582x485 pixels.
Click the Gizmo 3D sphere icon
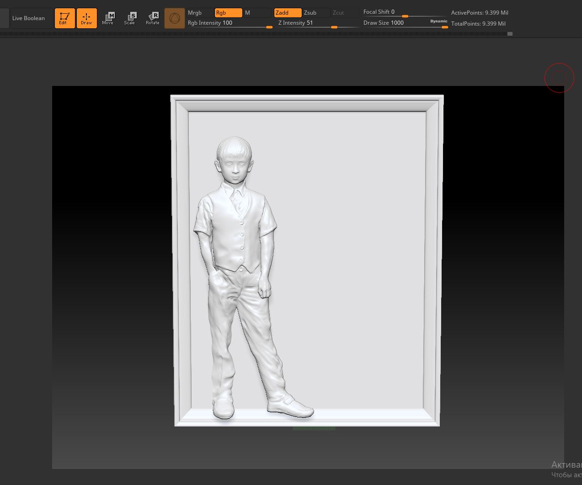[x=175, y=18]
